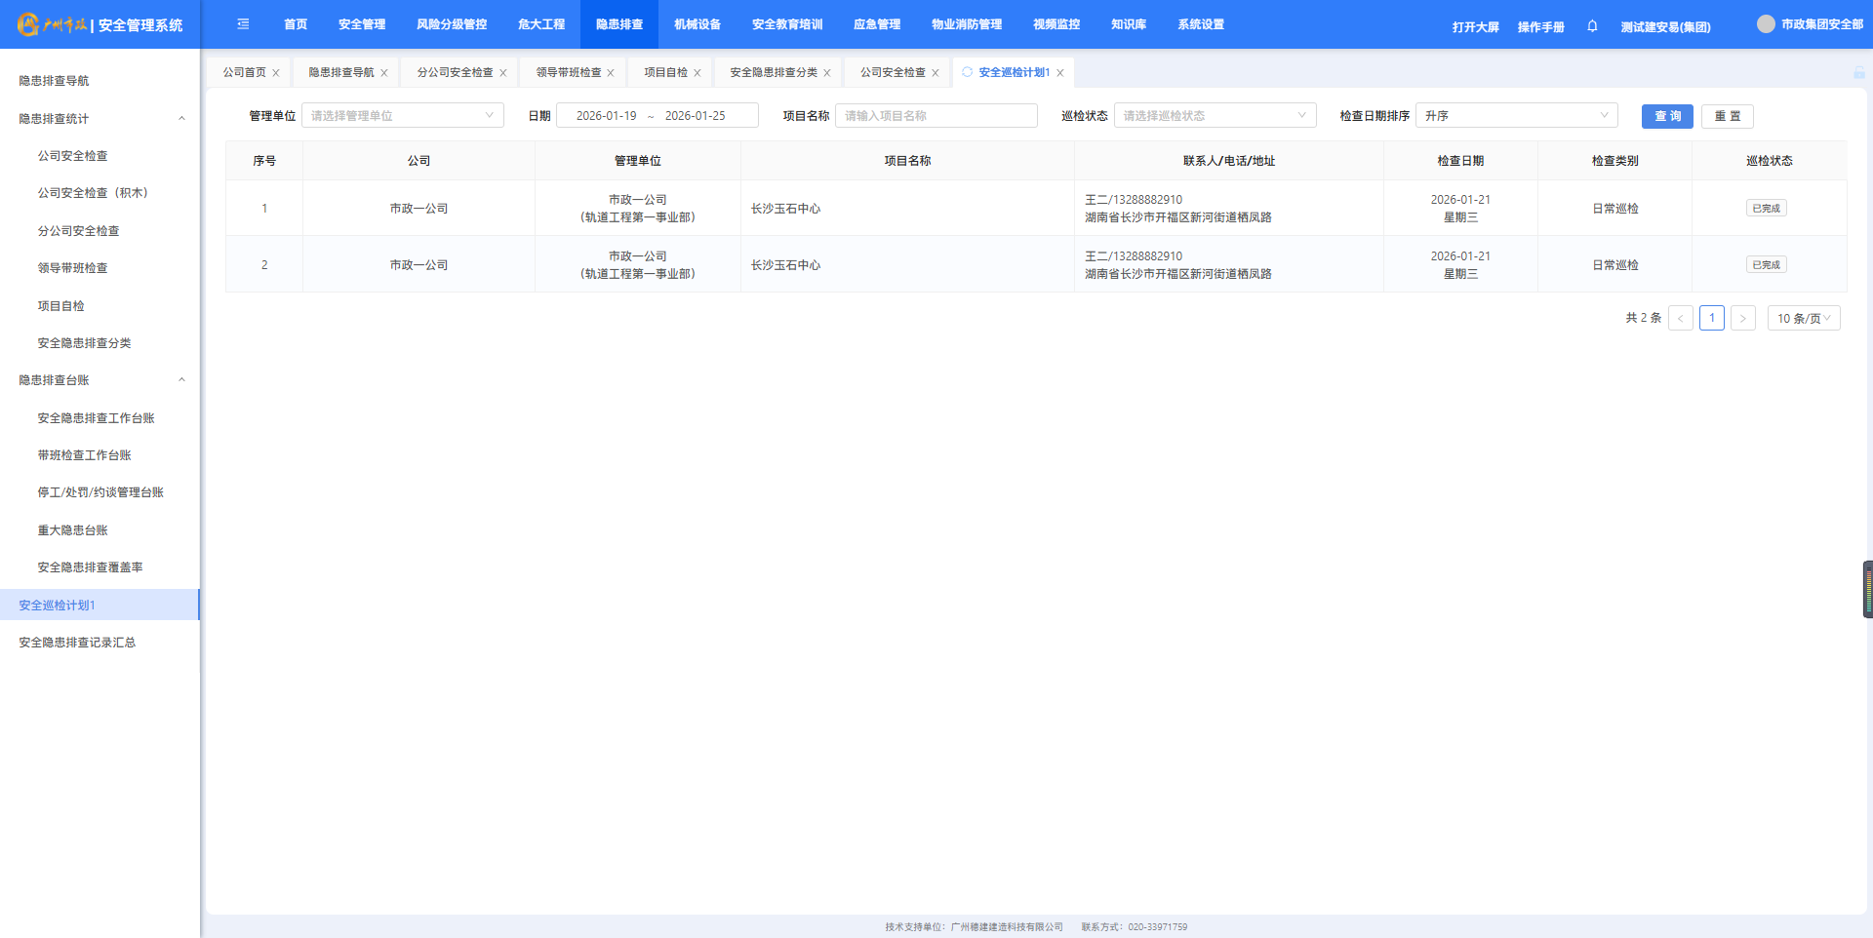Click next page arrow in pagination
This screenshot has height=938, width=1873.
coord(1742,319)
